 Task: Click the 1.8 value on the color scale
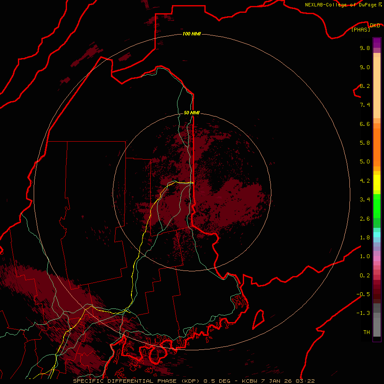tap(365, 238)
